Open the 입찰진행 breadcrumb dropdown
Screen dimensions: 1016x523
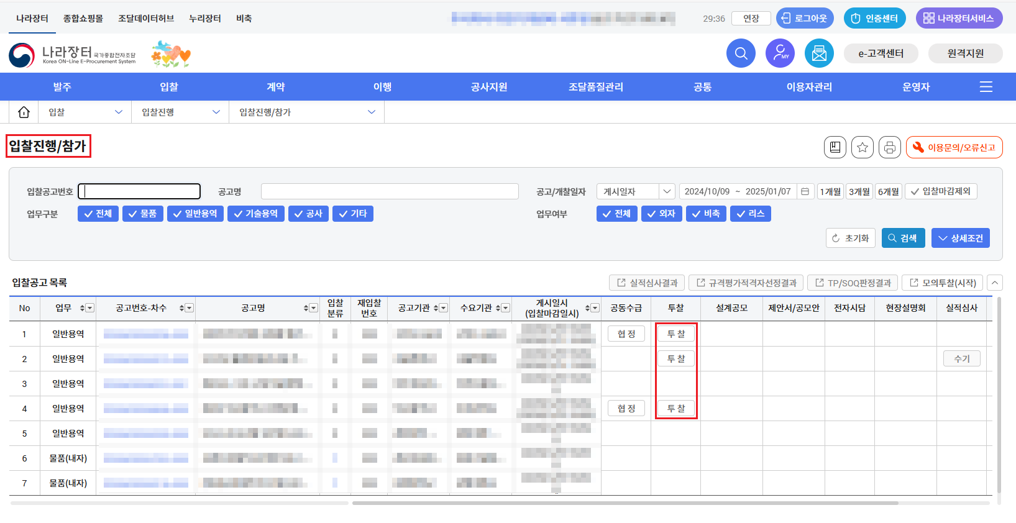coord(180,112)
